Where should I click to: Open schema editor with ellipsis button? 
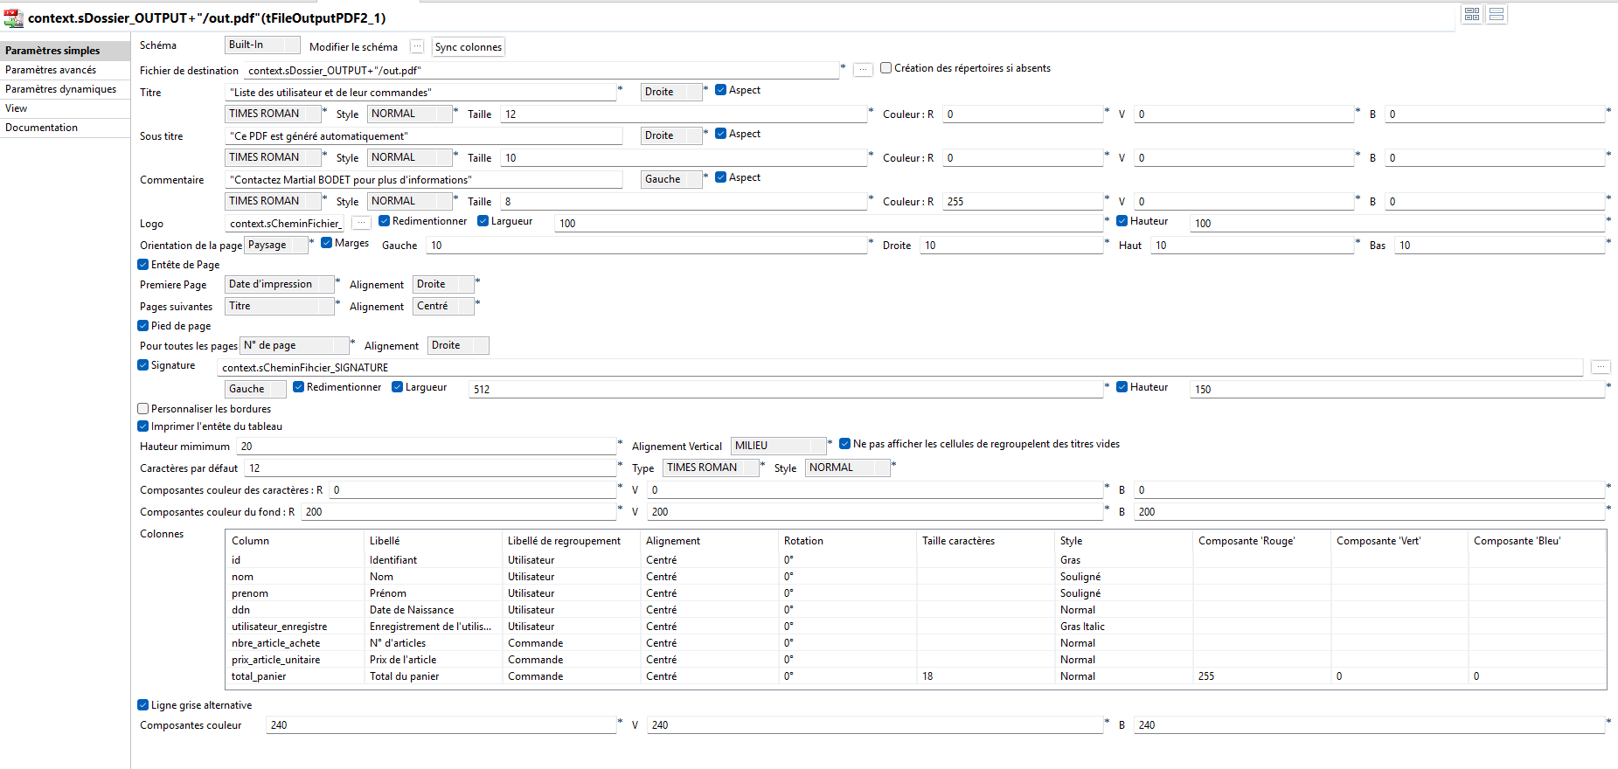click(417, 46)
